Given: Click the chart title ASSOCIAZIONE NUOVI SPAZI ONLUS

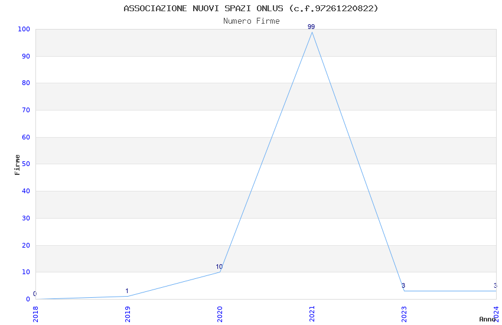Looking at the screenshot, I should coord(250,8).
